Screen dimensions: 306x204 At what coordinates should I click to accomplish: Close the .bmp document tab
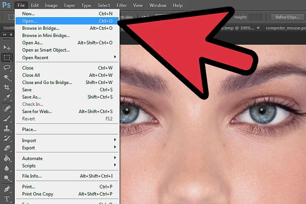coord(259,28)
